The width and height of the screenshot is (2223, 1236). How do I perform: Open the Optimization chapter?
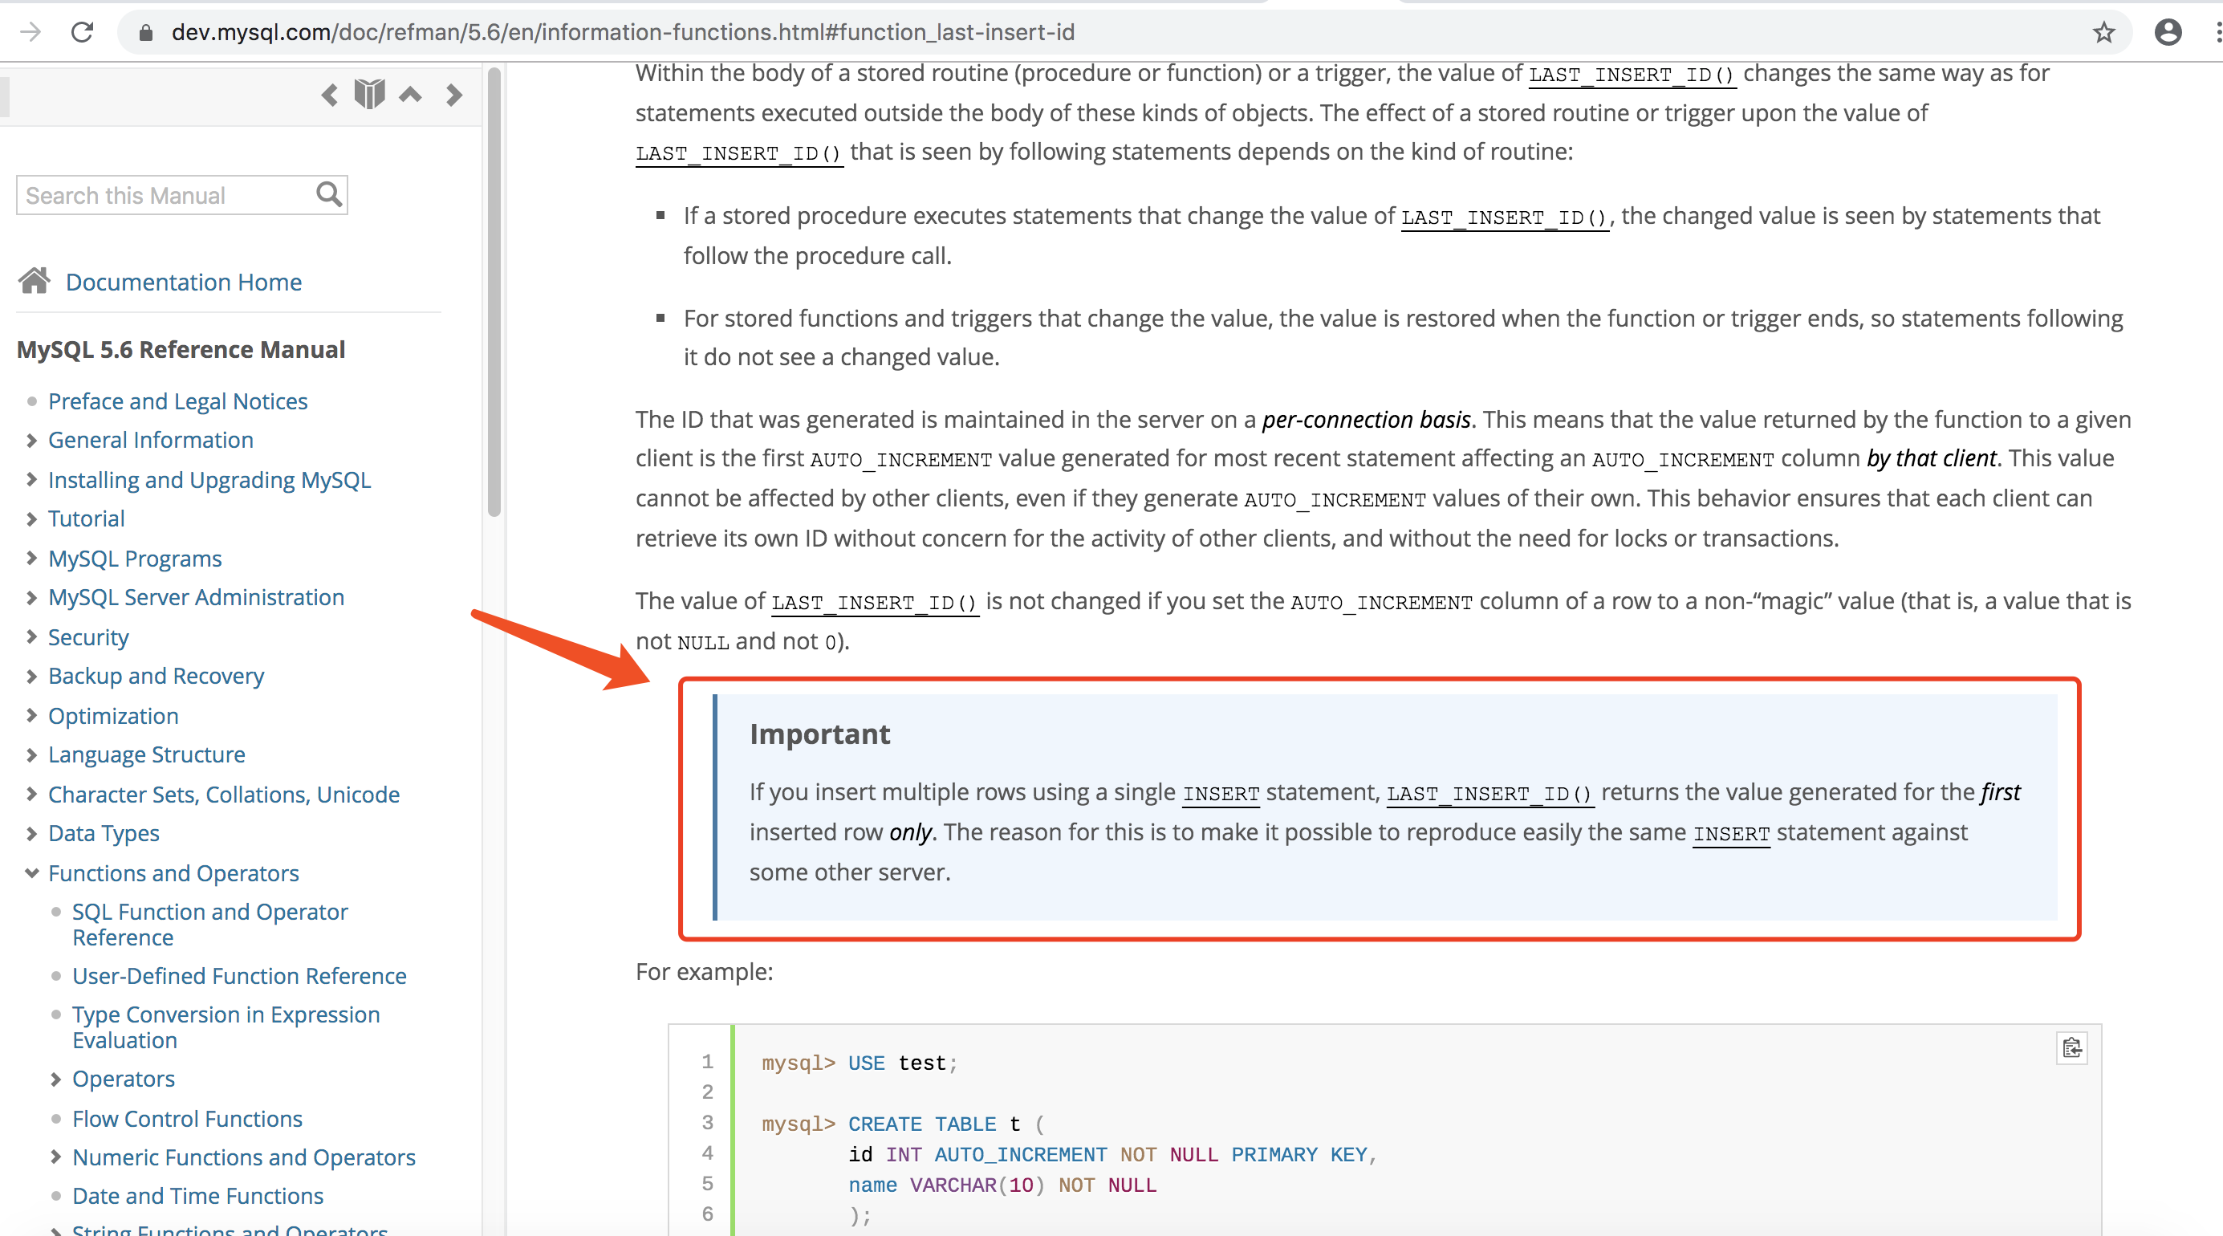click(113, 716)
